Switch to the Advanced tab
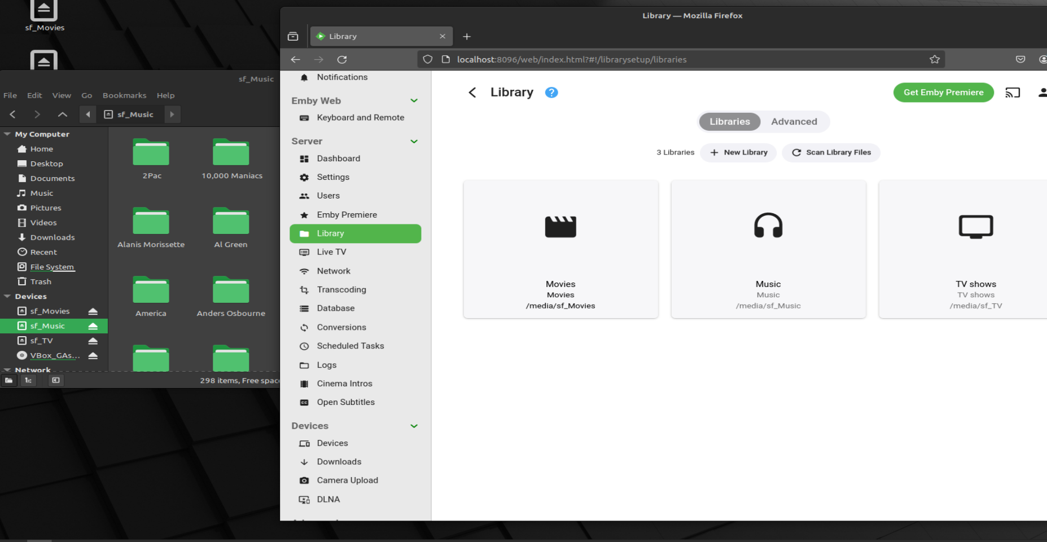Screen dimensions: 1047x542 point(794,121)
